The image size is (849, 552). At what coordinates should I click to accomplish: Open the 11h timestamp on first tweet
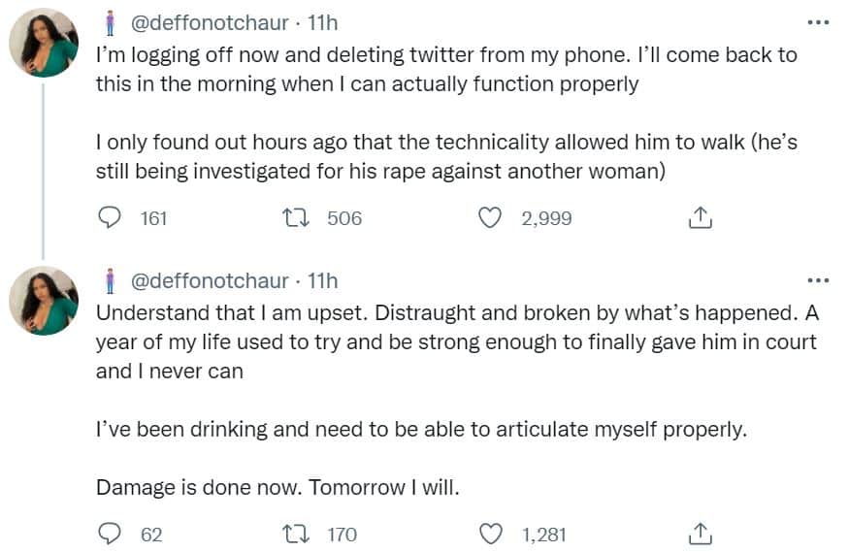pos(323,23)
